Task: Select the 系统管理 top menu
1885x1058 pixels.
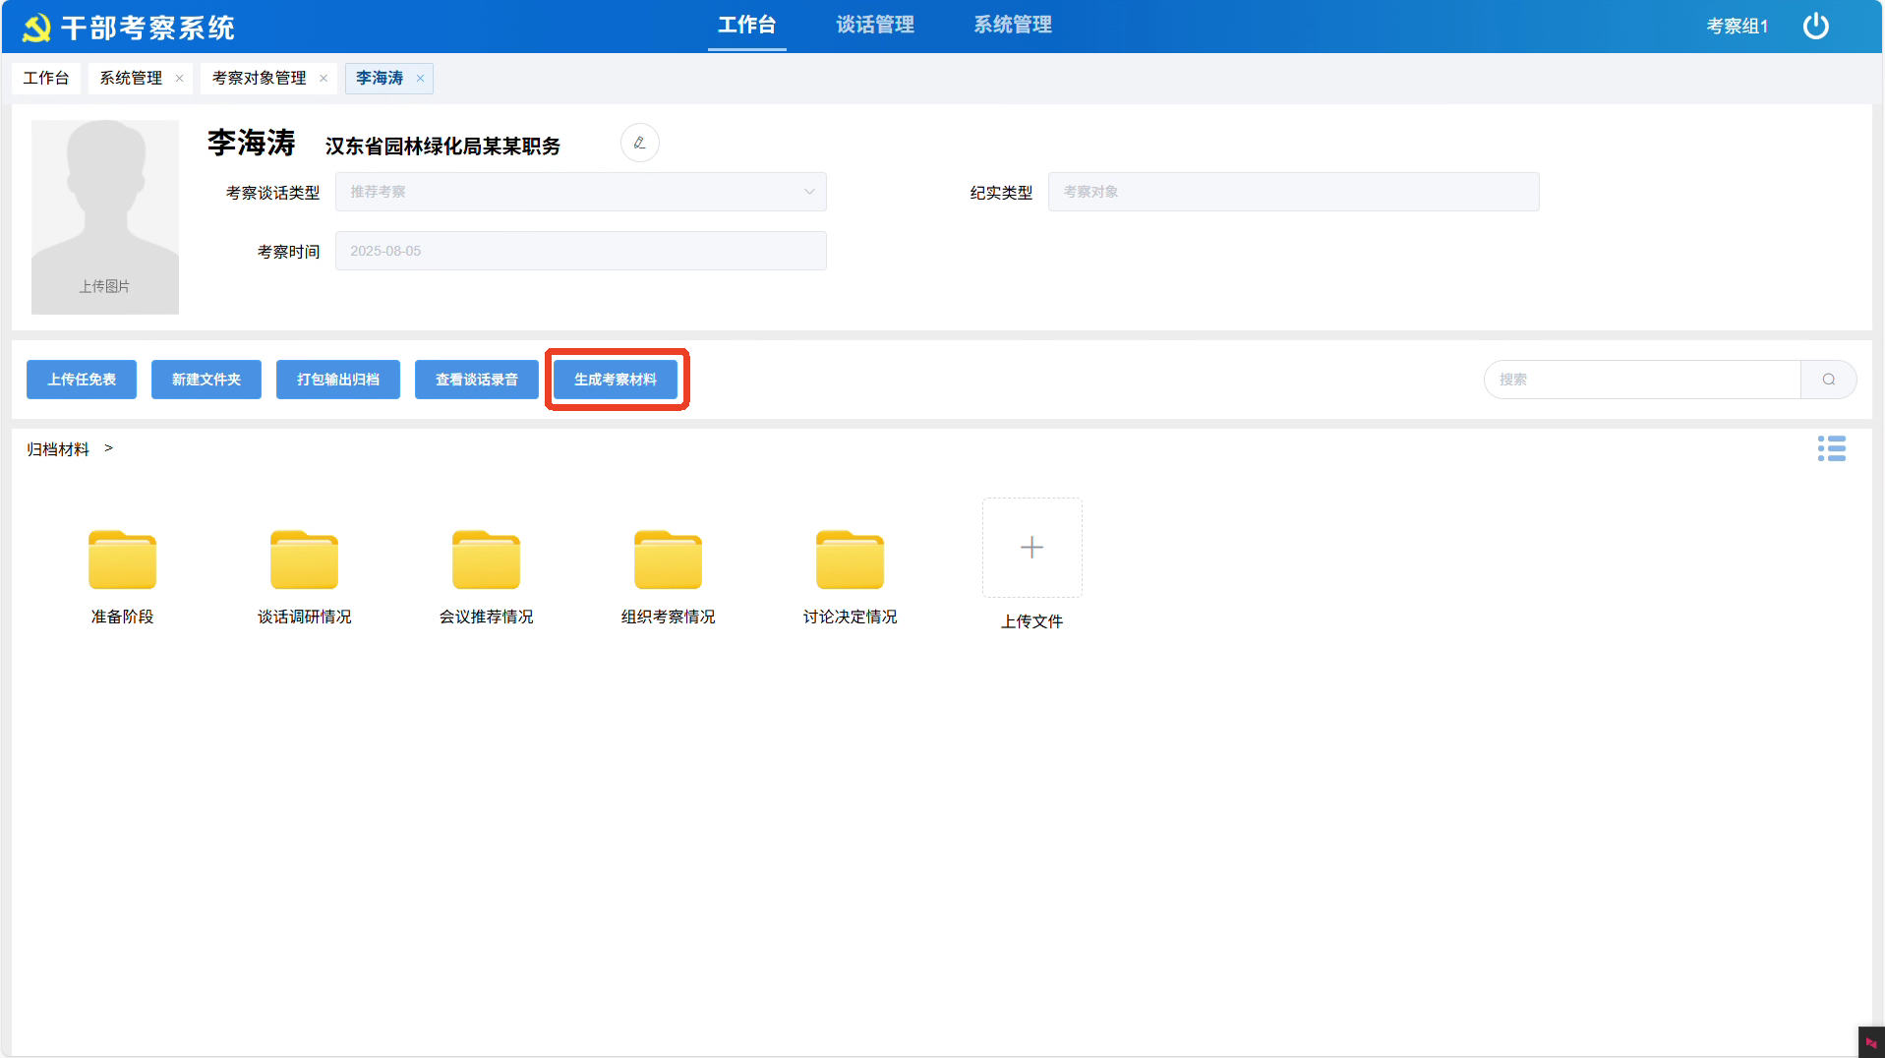Action: tap(1013, 26)
